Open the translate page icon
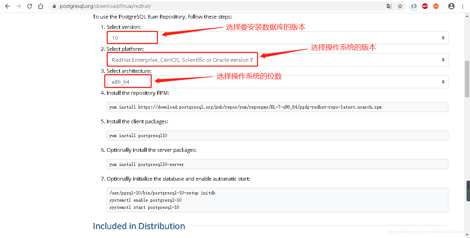The image size is (470, 238). click(x=389, y=6)
